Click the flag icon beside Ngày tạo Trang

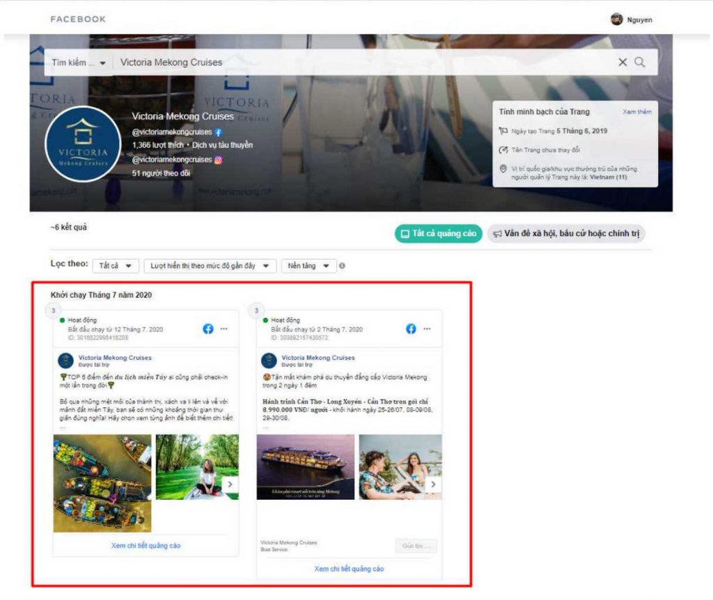pyautogui.click(x=503, y=131)
